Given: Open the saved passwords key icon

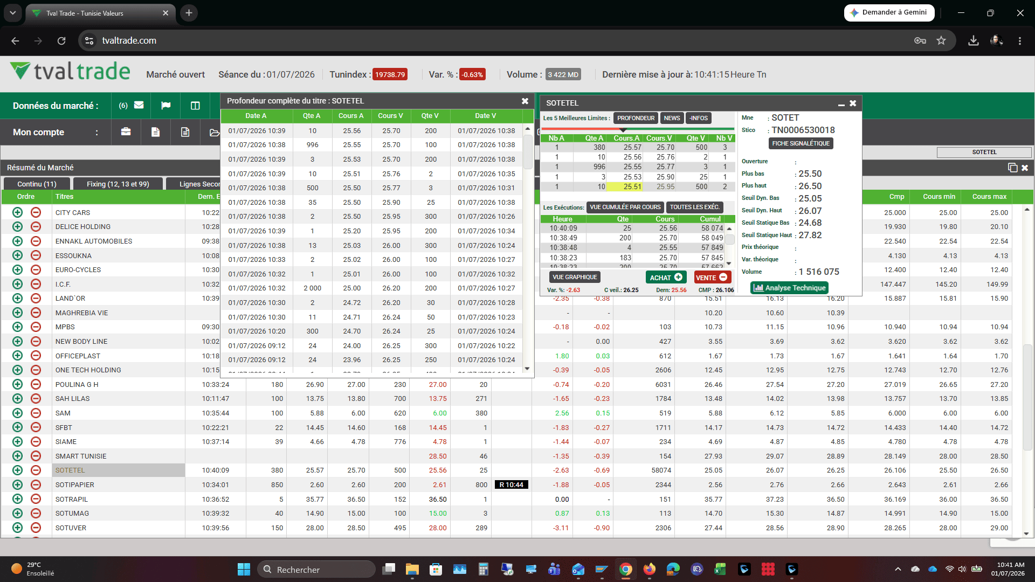Looking at the screenshot, I should (x=920, y=40).
